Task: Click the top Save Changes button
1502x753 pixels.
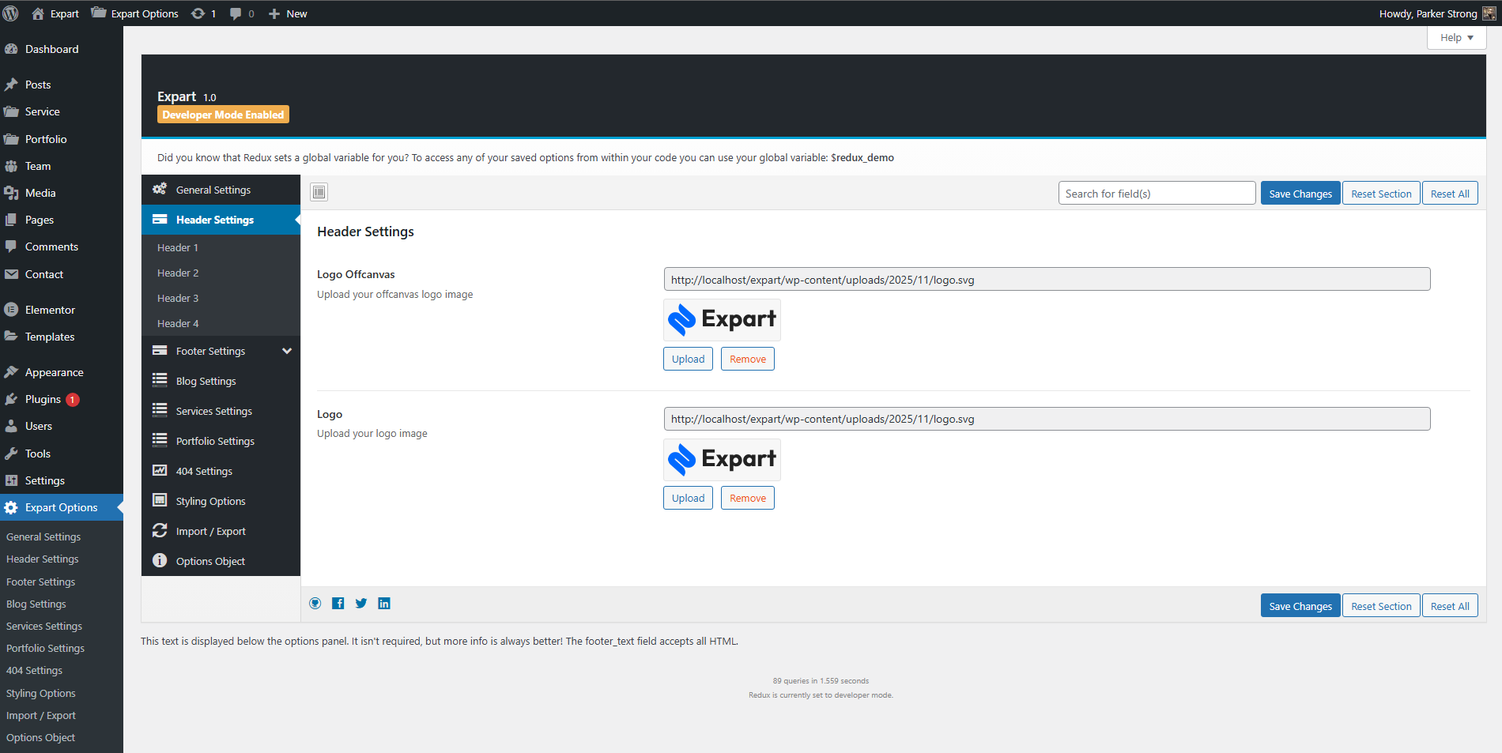Action: pos(1300,194)
